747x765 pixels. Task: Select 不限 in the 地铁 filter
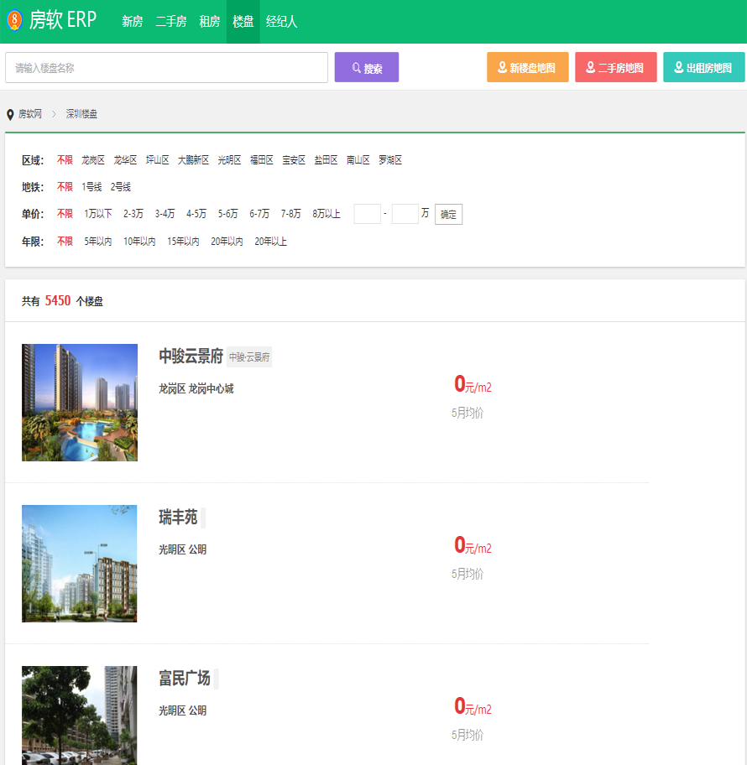65,187
